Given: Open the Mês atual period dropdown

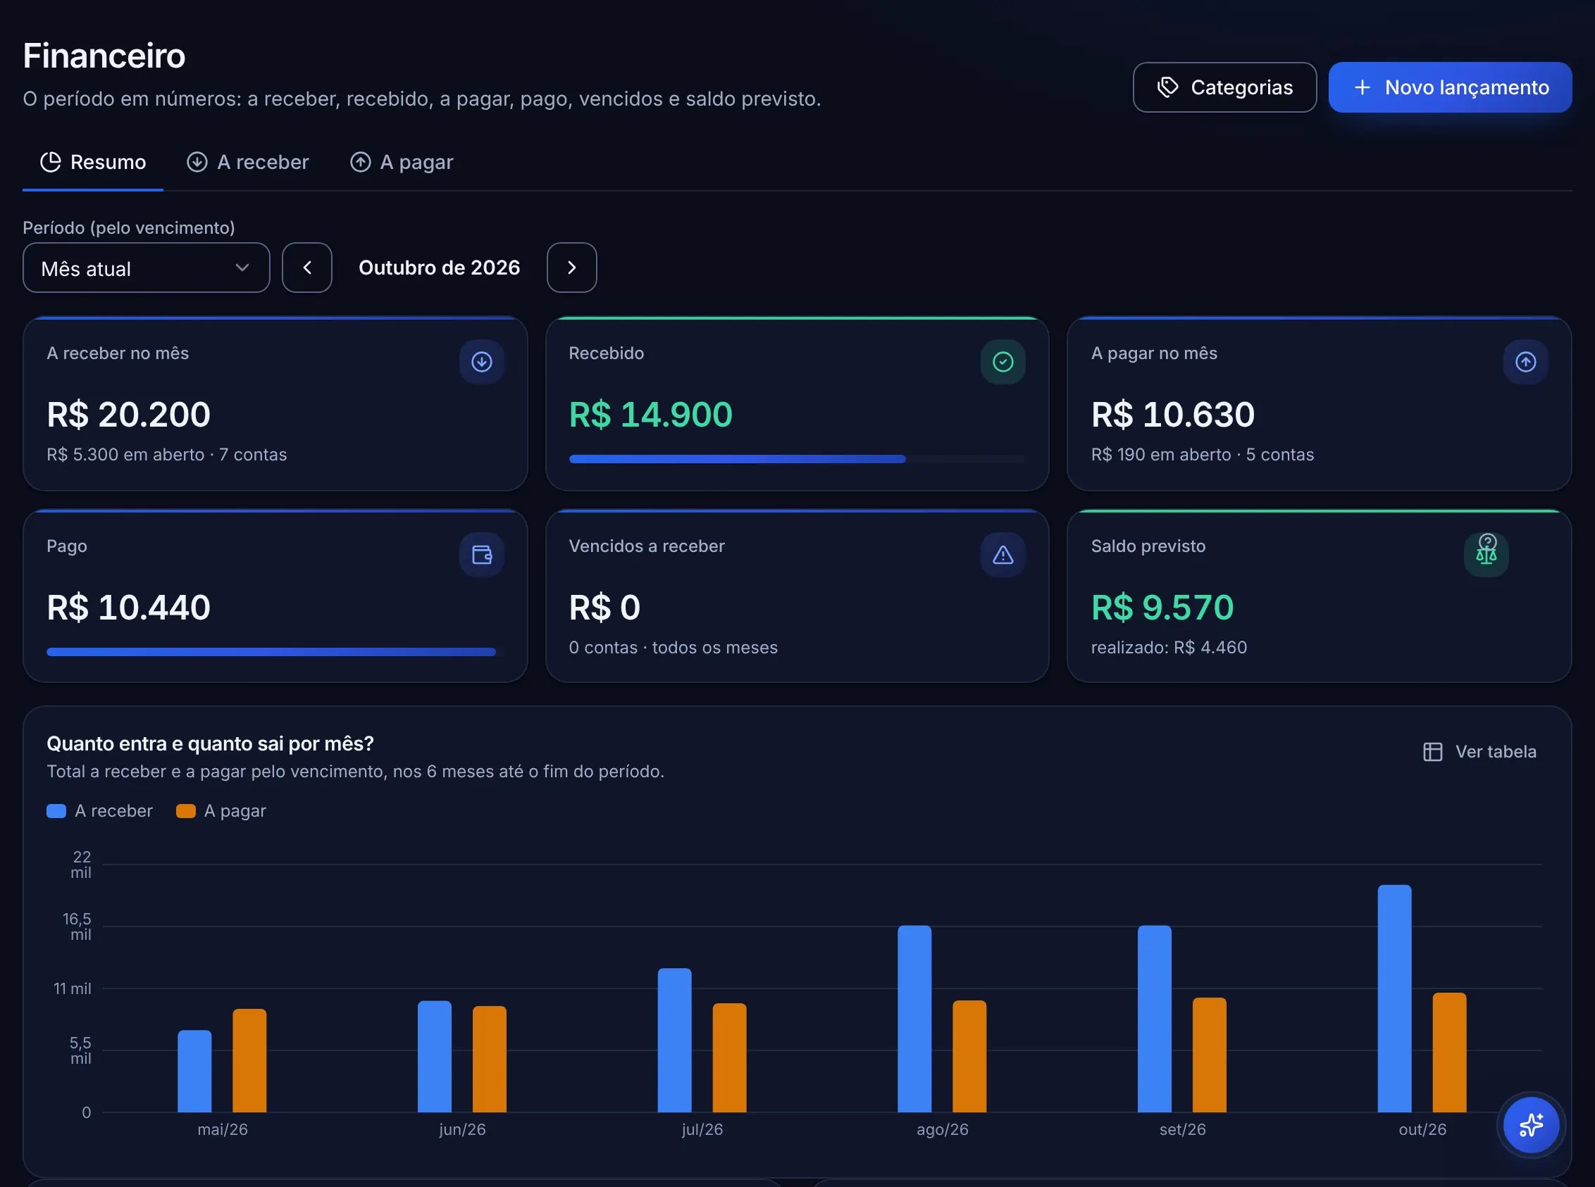Looking at the screenshot, I should tap(146, 268).
